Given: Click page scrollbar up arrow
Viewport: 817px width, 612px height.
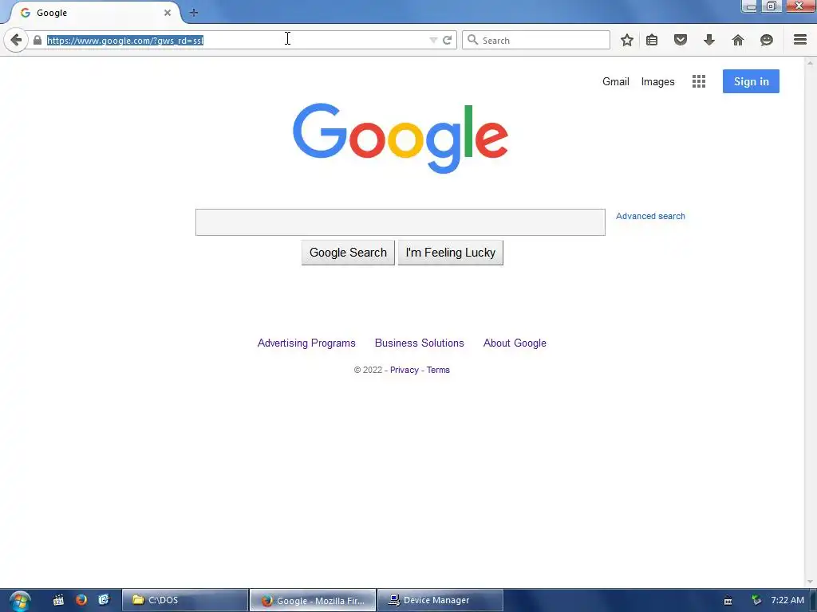Looking at the screenshot, I should point(810,63).
